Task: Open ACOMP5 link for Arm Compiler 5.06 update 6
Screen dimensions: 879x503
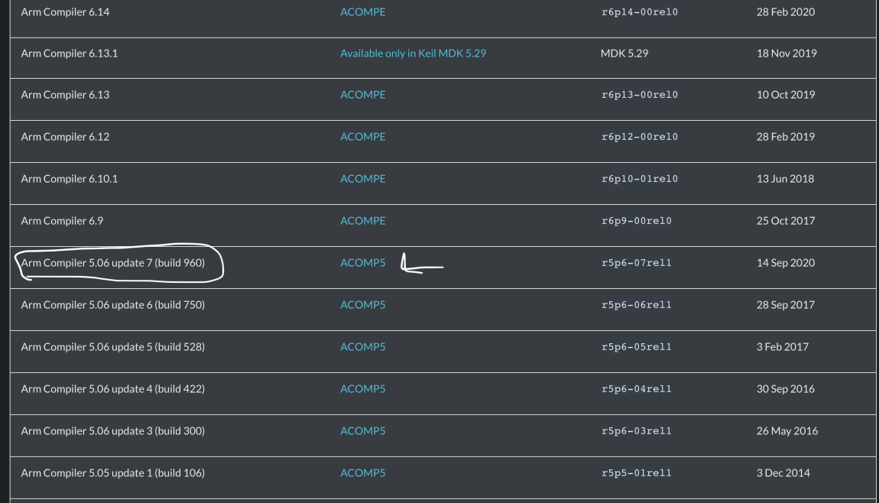Action: click(x=362, y=304)
